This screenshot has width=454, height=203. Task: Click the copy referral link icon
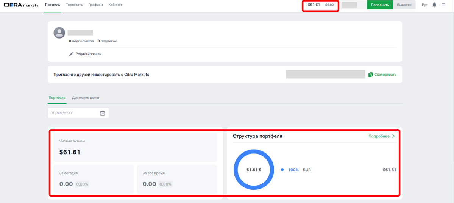371,75
